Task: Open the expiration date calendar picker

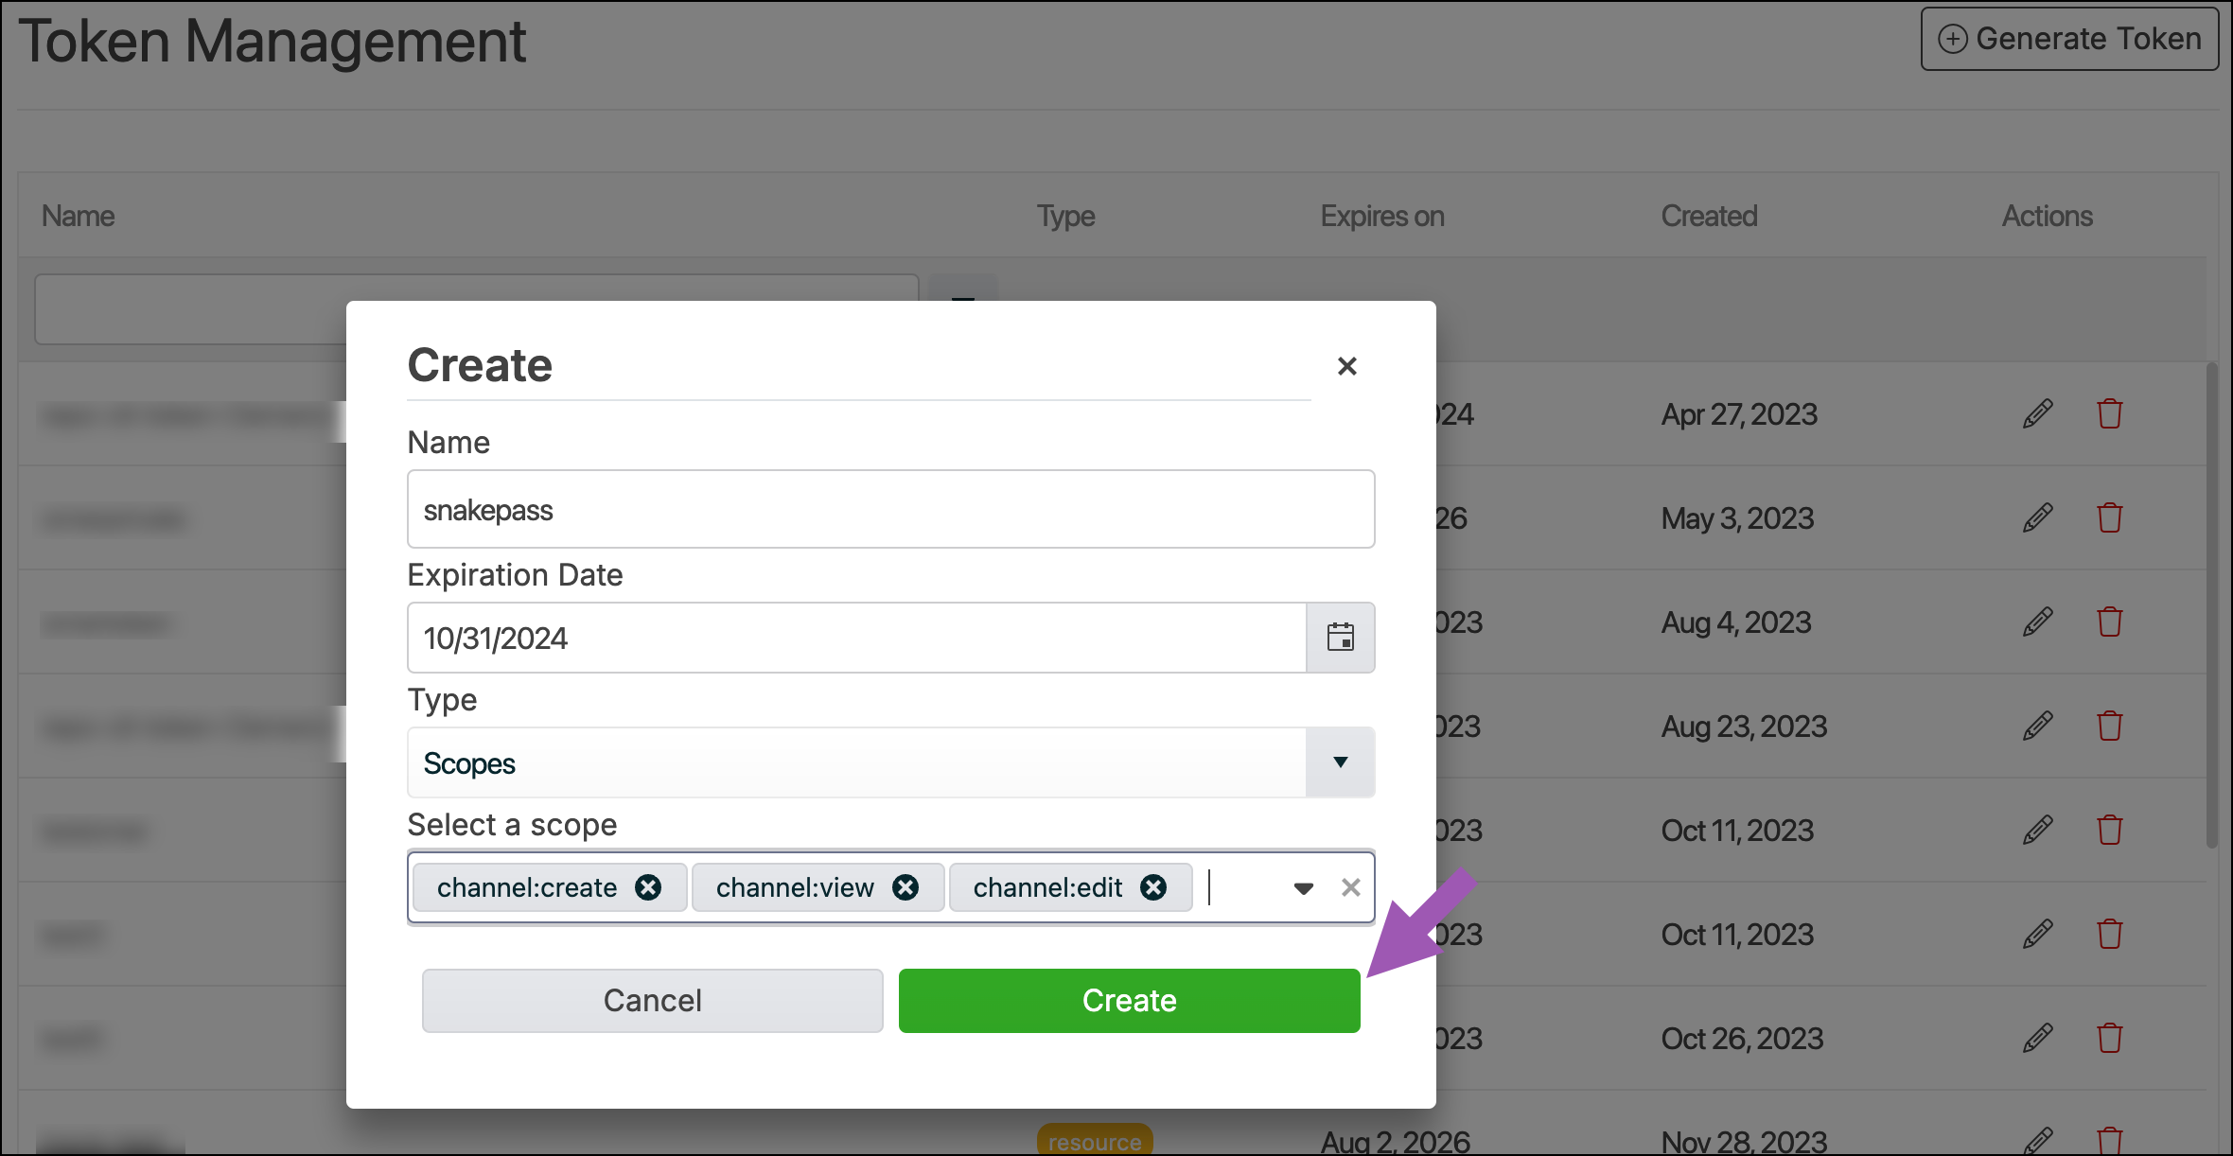Action: pos(1340,638)
